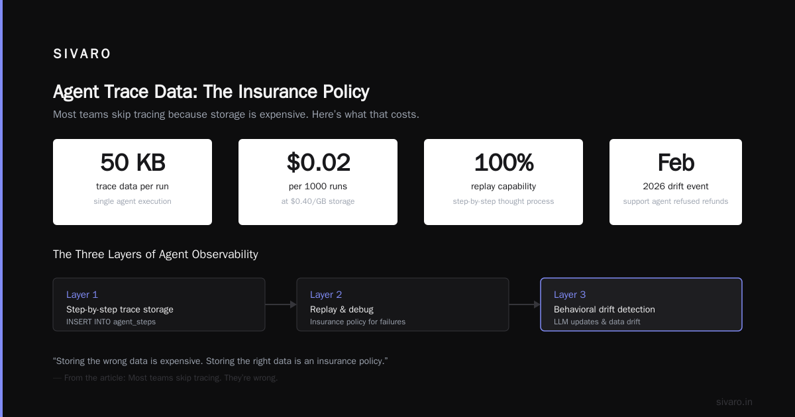Click the purple accent bar on left edge

click(x=1, y=208)
